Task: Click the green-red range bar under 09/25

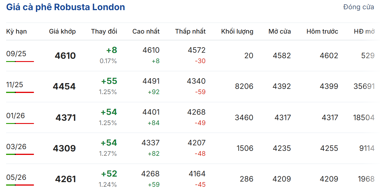Action: click(x=20, y=61)
